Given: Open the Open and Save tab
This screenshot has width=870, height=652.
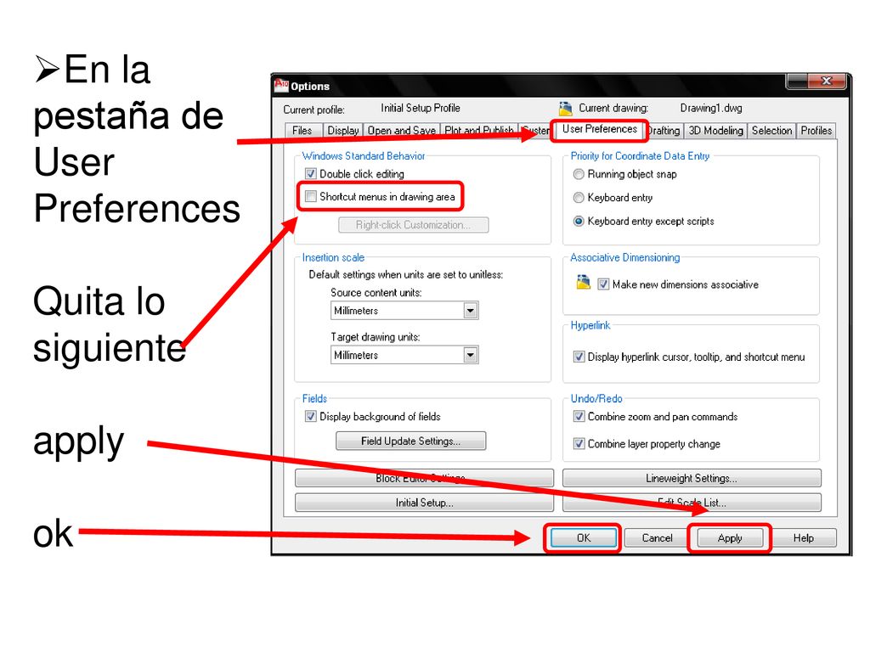Looking at the screenshot, I should click(x=401, y=130).
